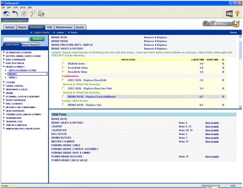Click the vehicle name link
The width and height of the screenshot is (243, 188).
point(15,20)
